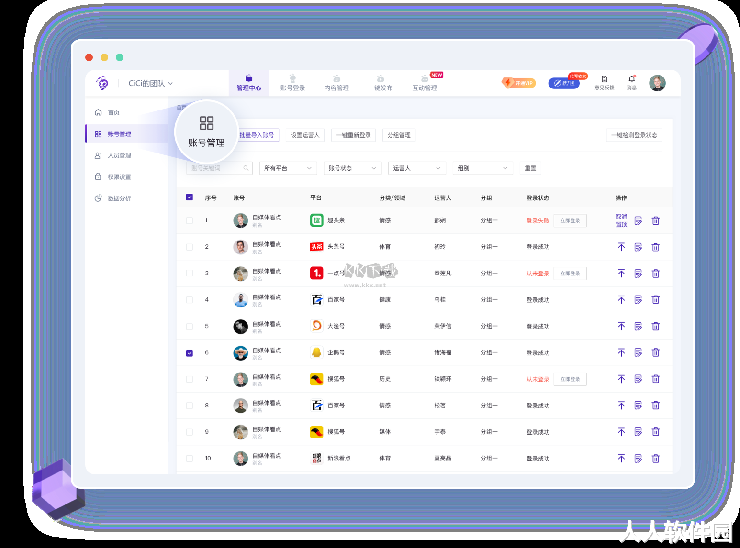
Task: Click the 批量导入账号 button
Action: click(x=258, y=135)
